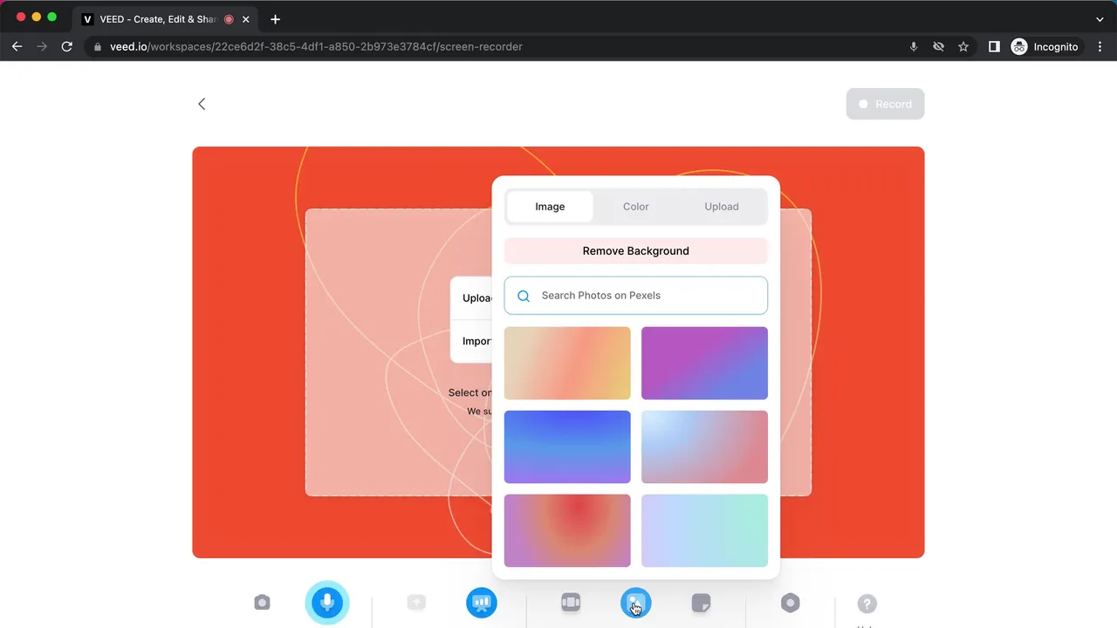Click the background image icon
The height and width of the screenshot is (628, 1117).
636,603
